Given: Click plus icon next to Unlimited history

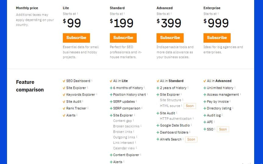Looking at the screenshot, I should click(x=205, y=88).
